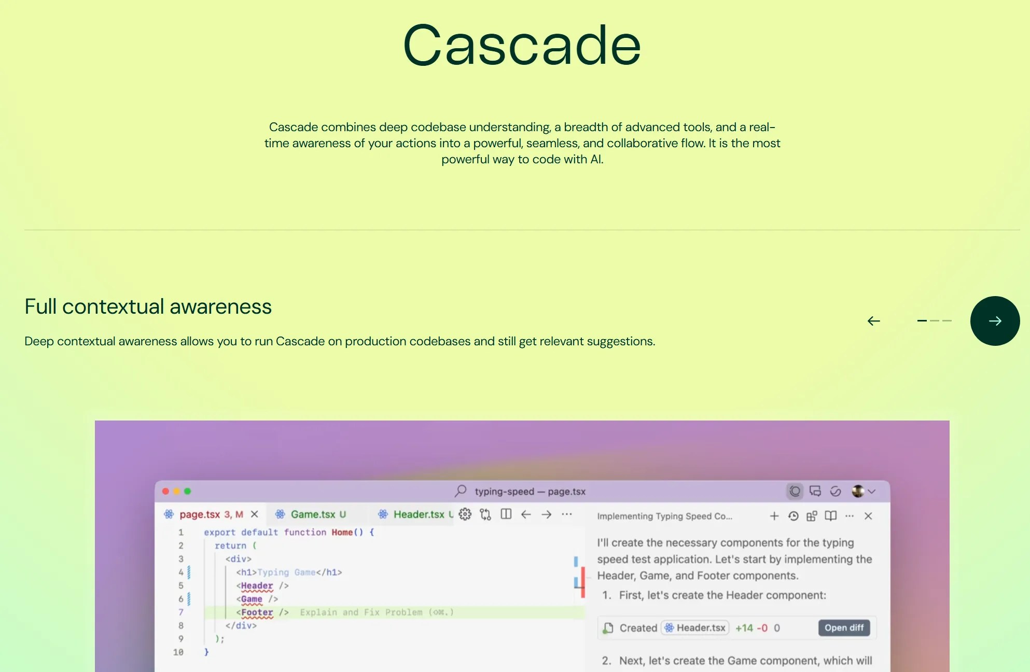This screenshot has width=1030, height=672.
Task: Open the Header.tsx file chip in Cascade
Action: (x=695, y=628)
